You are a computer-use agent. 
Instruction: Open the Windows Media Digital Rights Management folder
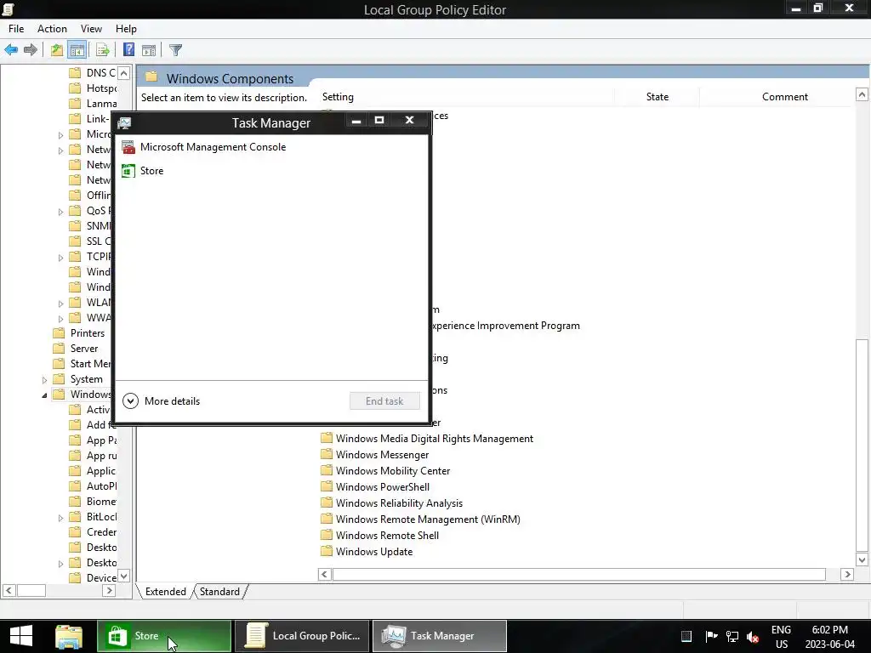[x=427, y=439]
